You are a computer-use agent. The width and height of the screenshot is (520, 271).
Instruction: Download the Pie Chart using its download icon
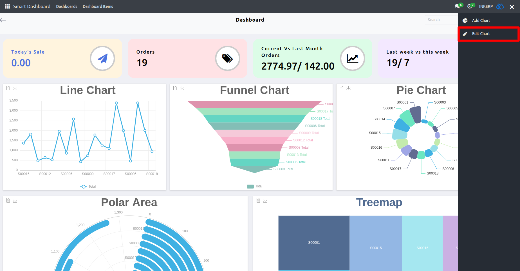pos(349,88)
